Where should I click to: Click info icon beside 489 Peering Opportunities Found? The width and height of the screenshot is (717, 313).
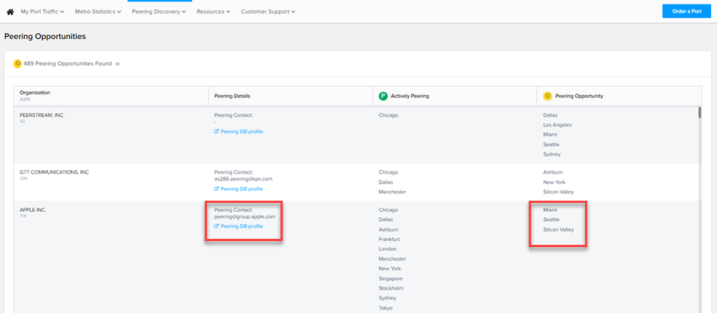click(118, 64)
